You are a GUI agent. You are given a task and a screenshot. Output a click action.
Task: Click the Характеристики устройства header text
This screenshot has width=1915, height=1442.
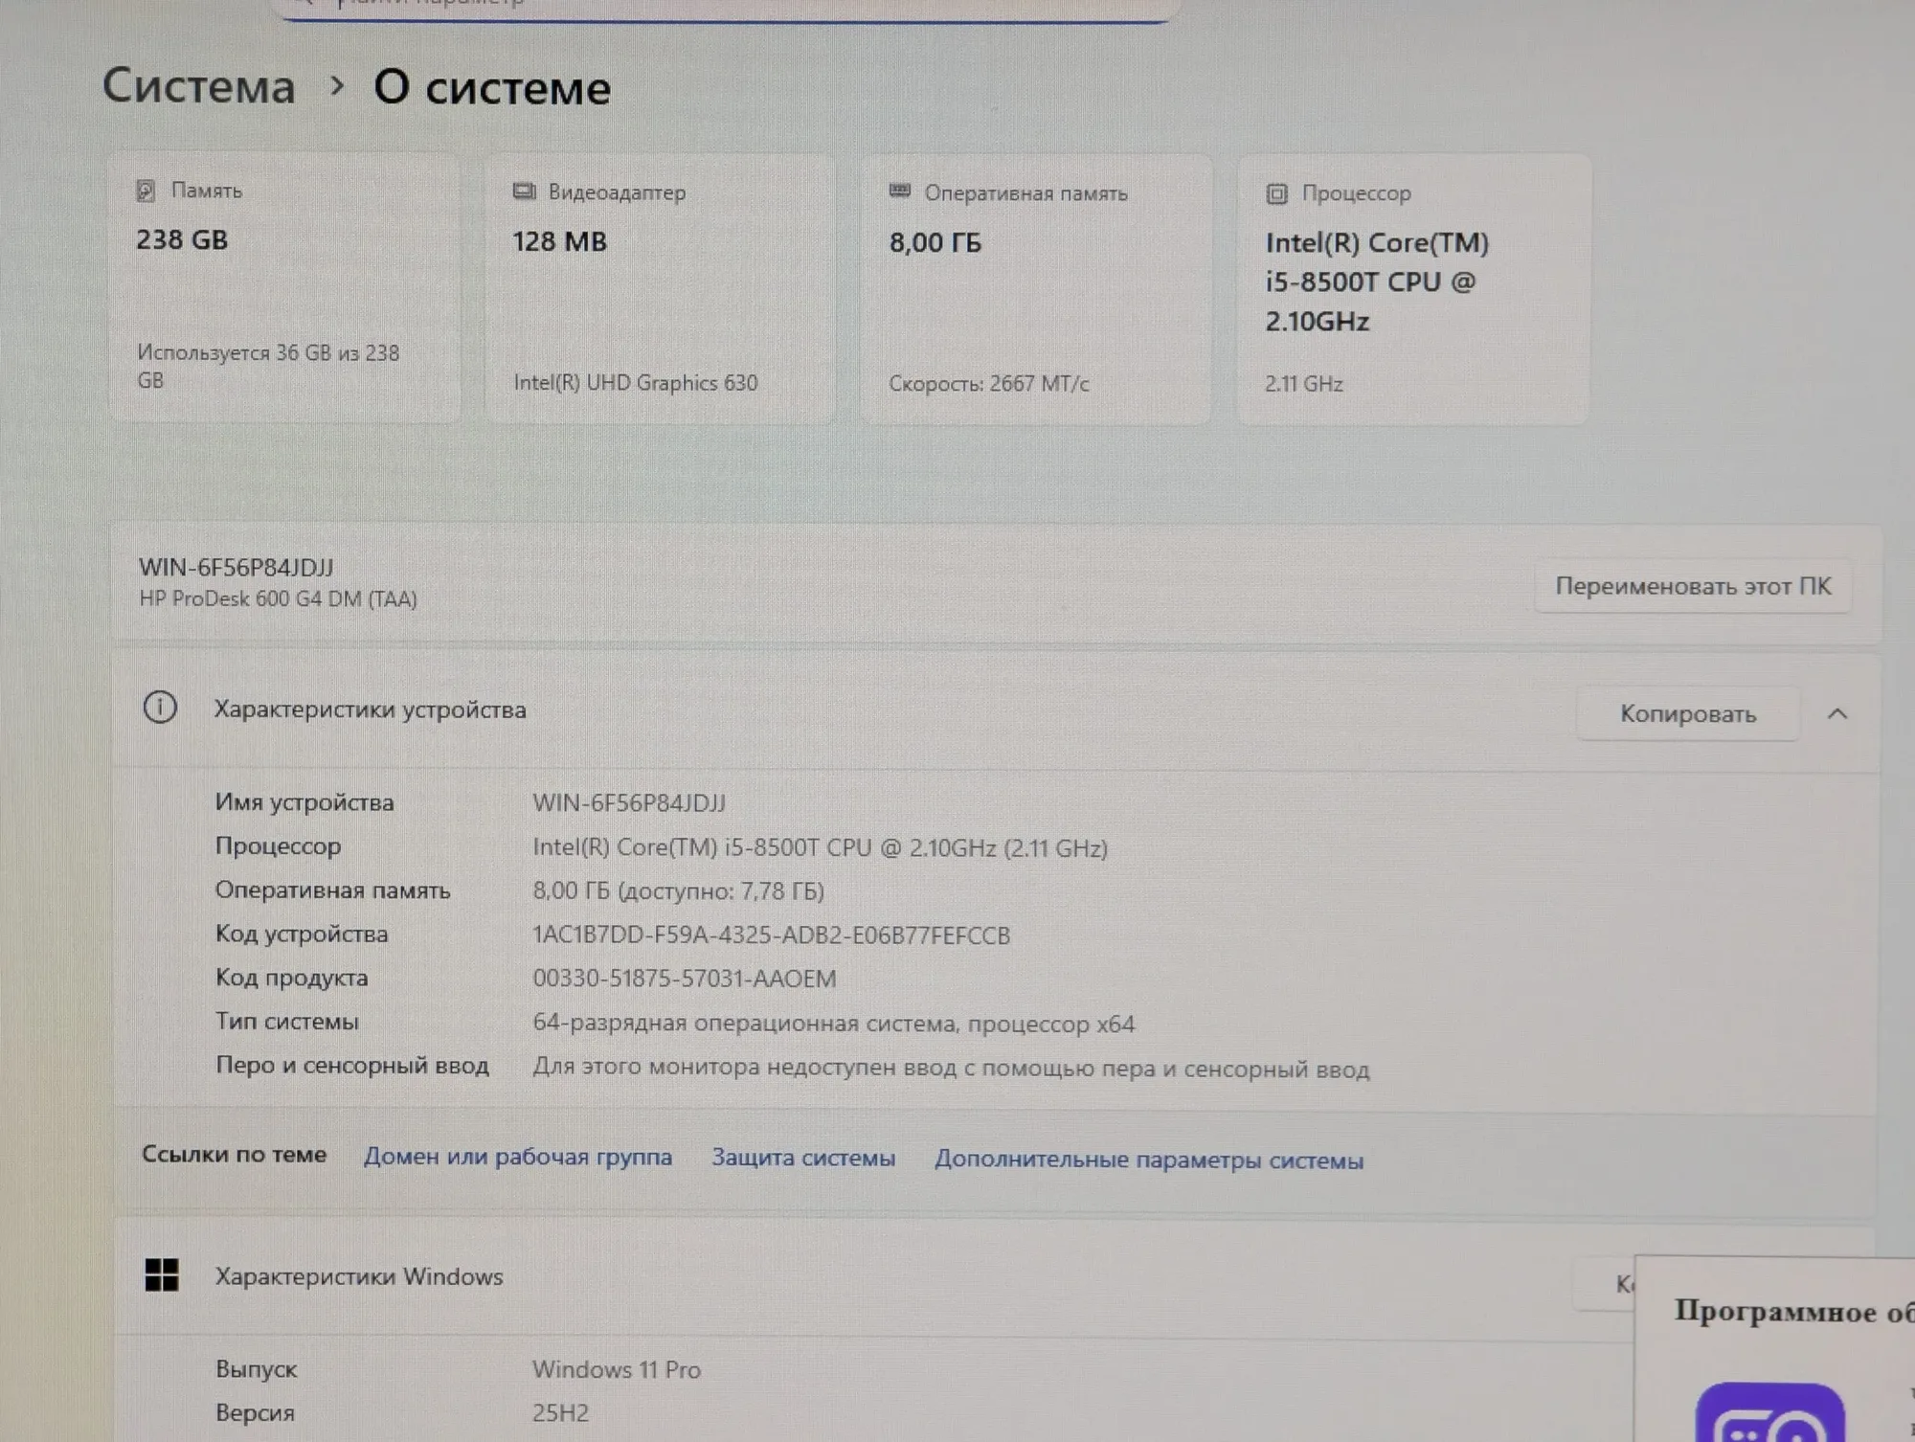(x=370, y=710)
